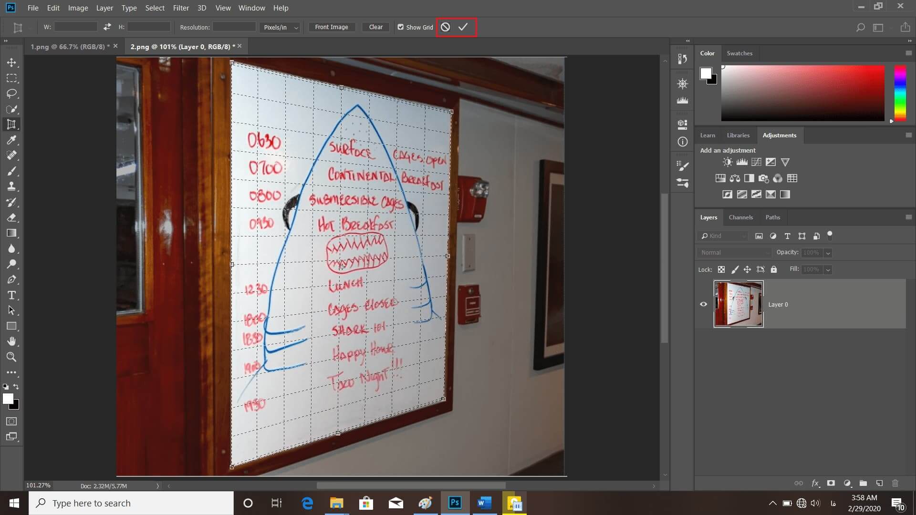
Task: Switch to the Channels tab
Action: 740,217
